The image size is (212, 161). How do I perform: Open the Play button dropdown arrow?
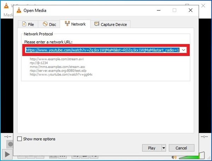[x=164, y=148]
